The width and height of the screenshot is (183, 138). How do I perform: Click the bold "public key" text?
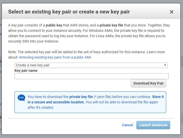pos(54,25)
